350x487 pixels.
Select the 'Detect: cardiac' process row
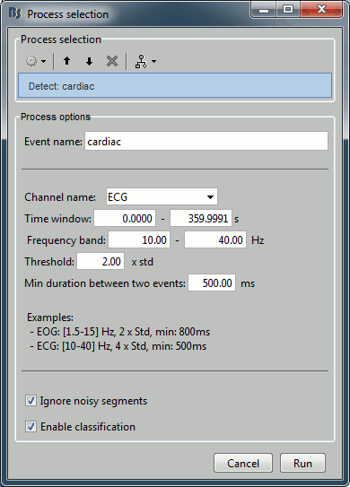[x=175, y=86]
